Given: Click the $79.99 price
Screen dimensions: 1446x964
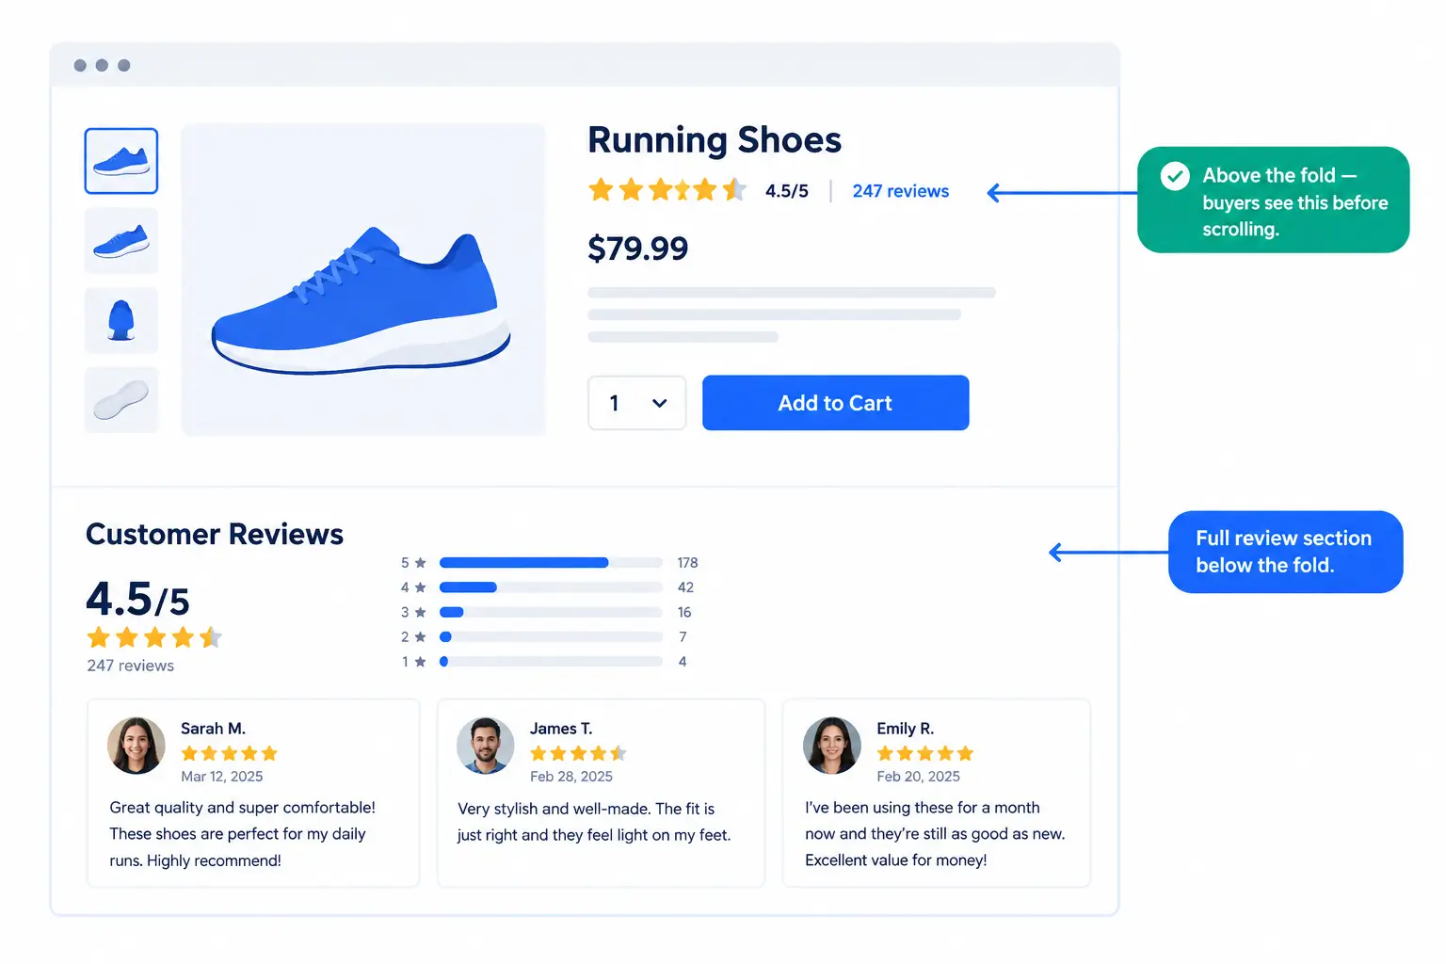Looking at the screenshot, I should (x=638, y=249).
